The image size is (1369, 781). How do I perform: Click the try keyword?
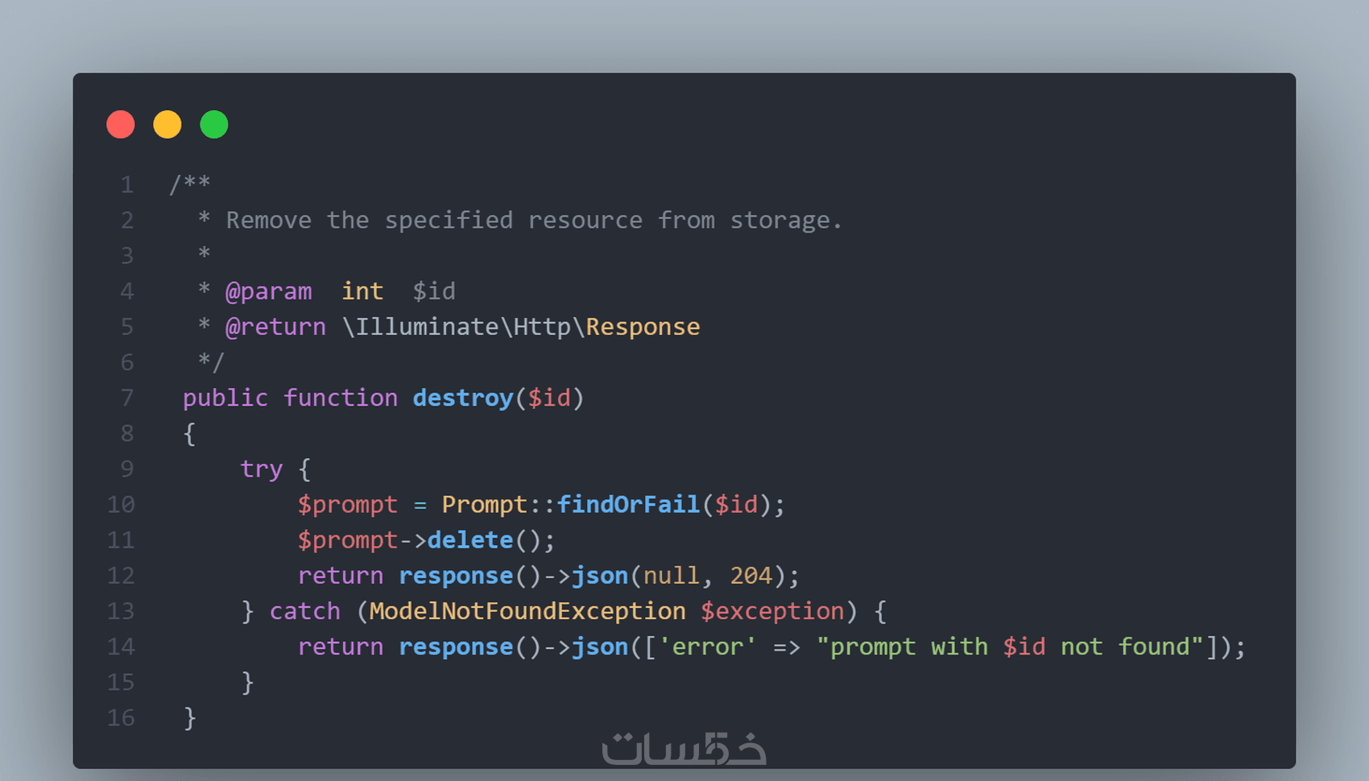[262, 469]
